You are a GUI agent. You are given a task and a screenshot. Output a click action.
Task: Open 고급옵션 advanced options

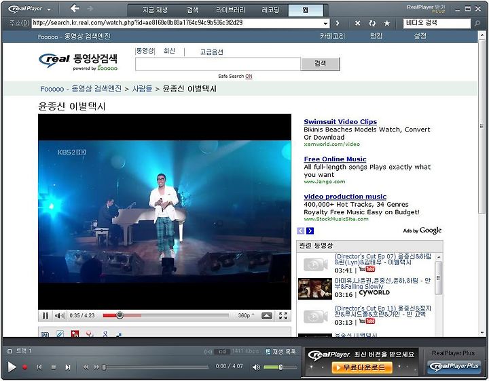(211, 52)
